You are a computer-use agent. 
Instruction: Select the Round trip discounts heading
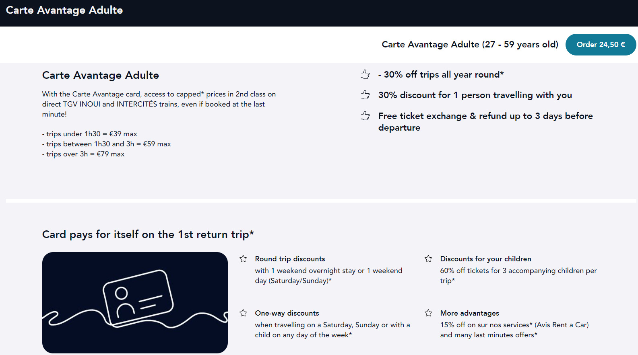[290, 259]
